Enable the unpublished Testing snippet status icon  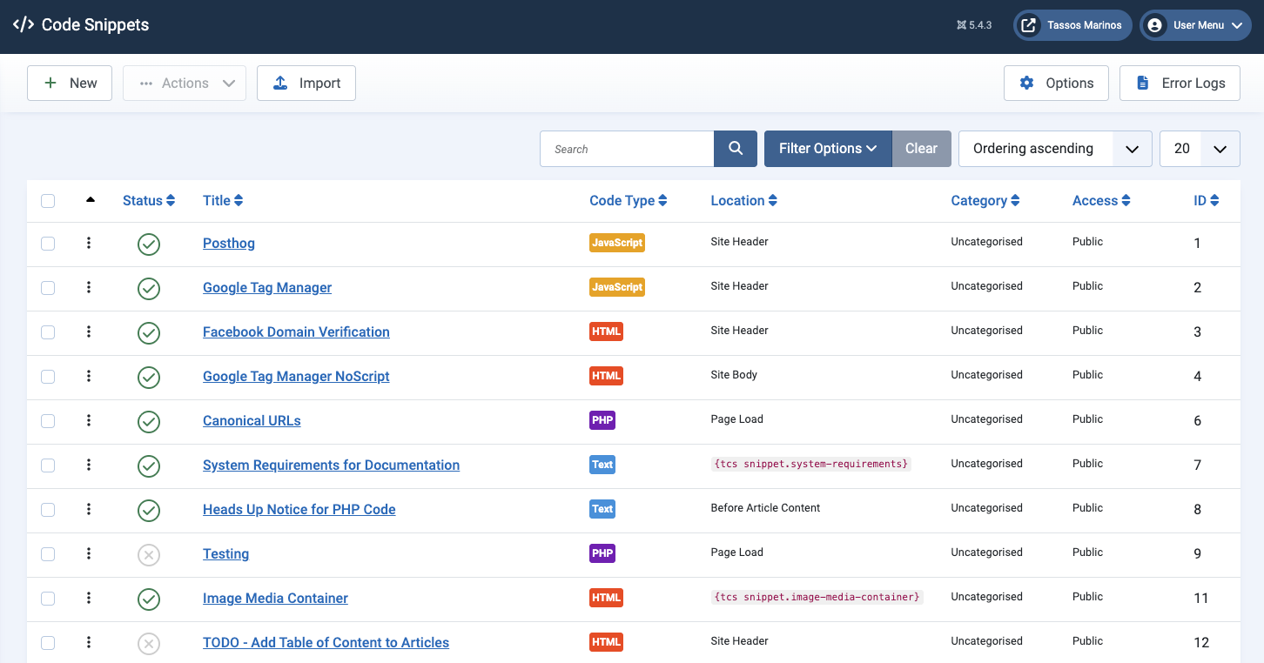point(149,554)
